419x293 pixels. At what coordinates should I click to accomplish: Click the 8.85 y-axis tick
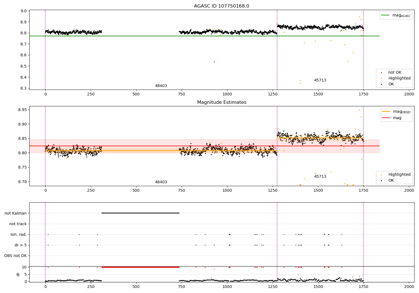22,138
